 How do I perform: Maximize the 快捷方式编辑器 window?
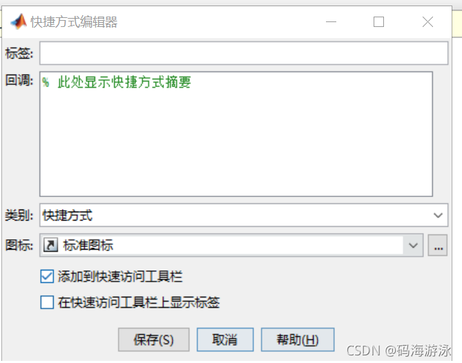tap(378, 22)
